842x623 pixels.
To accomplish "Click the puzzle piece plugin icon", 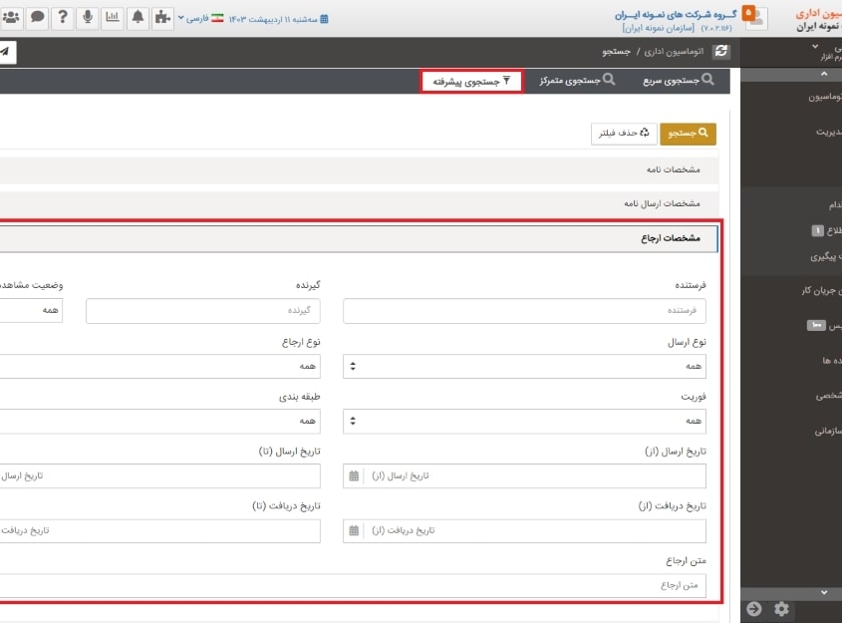I will [x=162, y=16].
